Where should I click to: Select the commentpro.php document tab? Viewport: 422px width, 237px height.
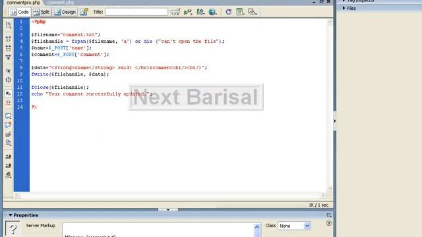click(x=23, y=3)
